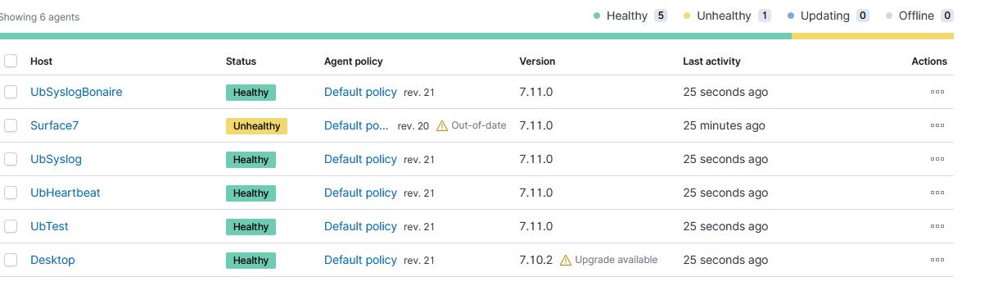Open actions menu for Desktop agent
The image size is (998, 295).
pos(937,260)
